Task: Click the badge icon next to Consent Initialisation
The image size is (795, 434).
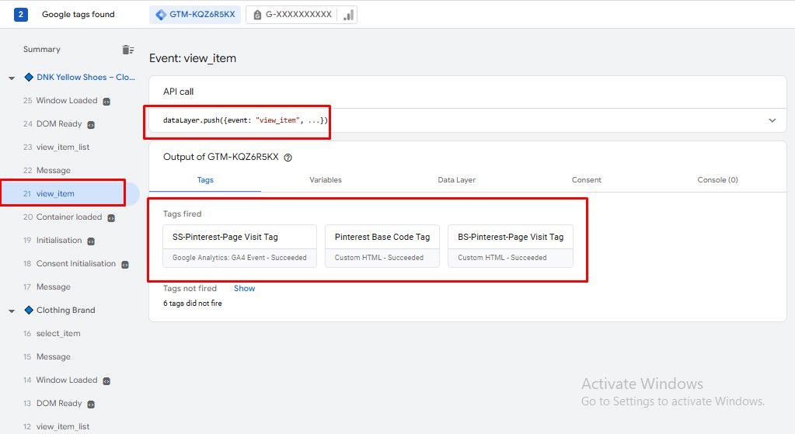Action: coord(124,264)
